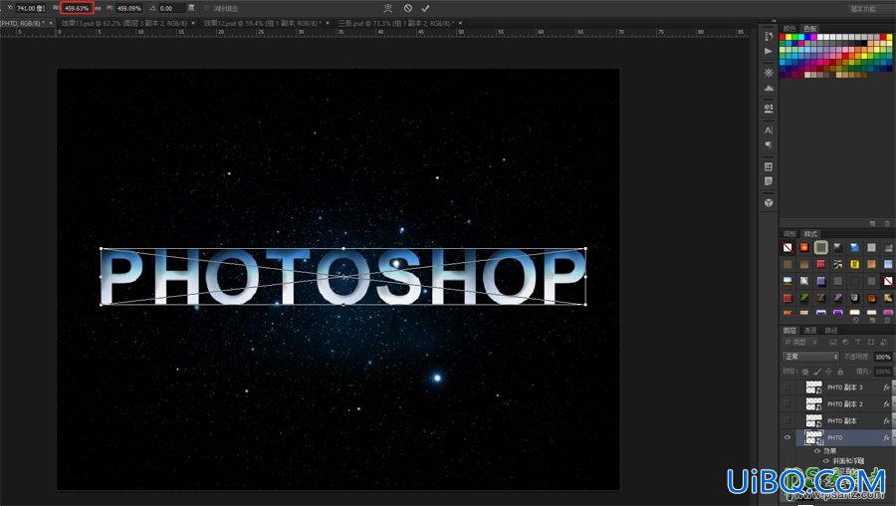Screen dimensions: 896x506
Task: Toggle lock all padlock icon
Action: pos(840,372)
